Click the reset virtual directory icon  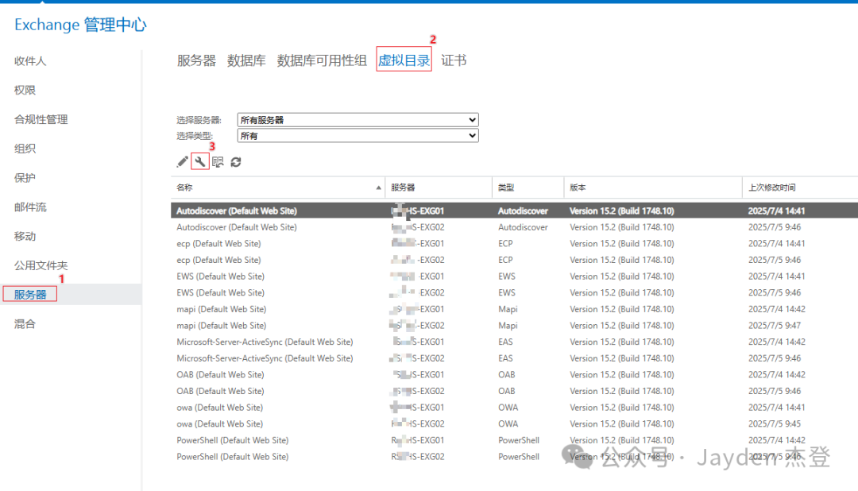[x=218, y=162]
